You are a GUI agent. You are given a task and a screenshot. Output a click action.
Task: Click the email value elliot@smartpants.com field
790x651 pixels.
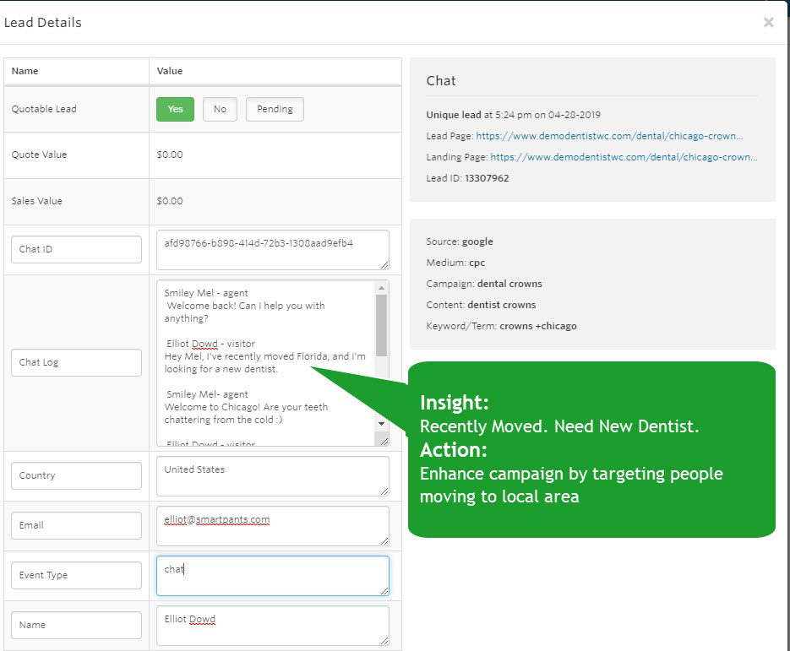pos(273,526)
